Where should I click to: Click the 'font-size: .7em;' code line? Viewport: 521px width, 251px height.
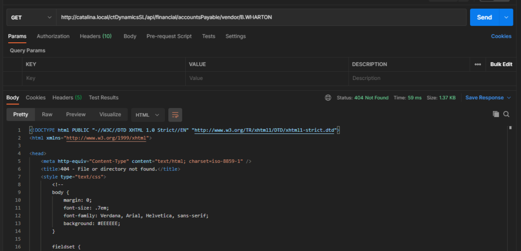coord(86,208)
